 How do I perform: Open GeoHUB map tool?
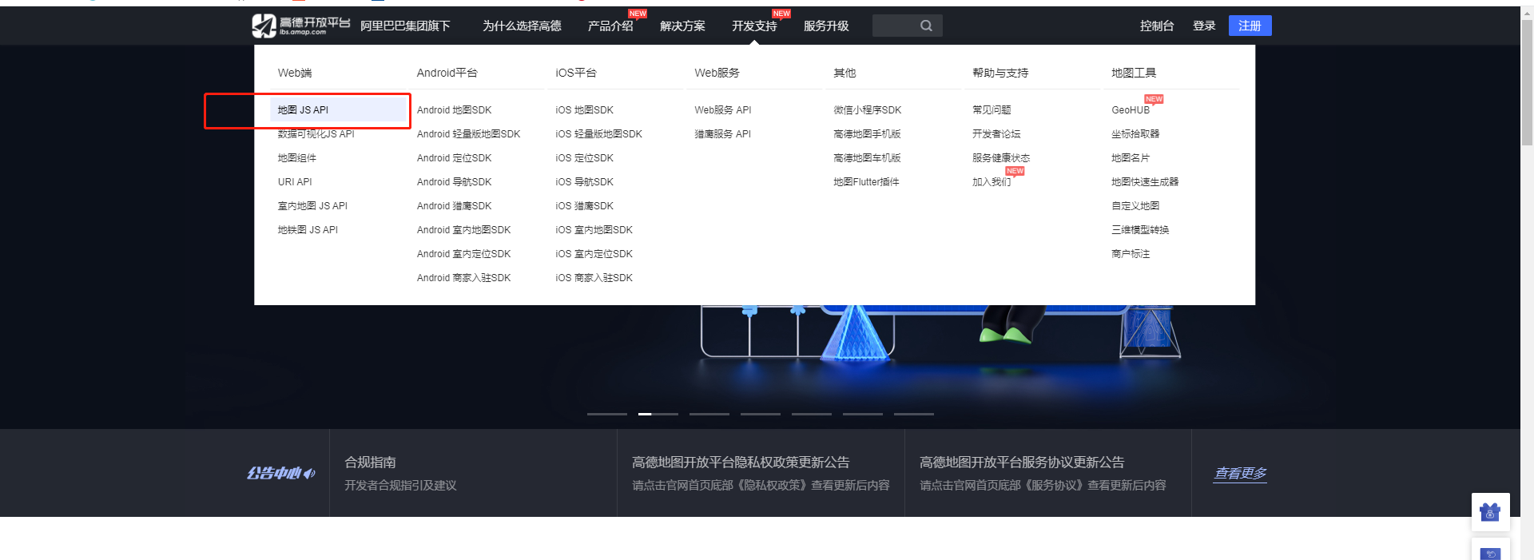click(1131, 110)
